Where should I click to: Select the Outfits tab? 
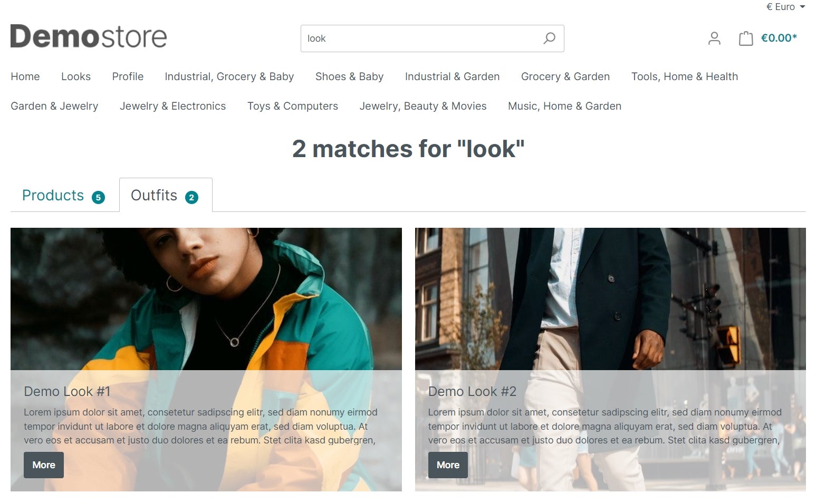166,196
